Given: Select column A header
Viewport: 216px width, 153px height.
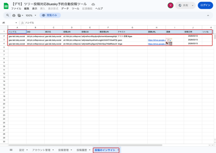Looking at the screenshot, I should point(17,27).
